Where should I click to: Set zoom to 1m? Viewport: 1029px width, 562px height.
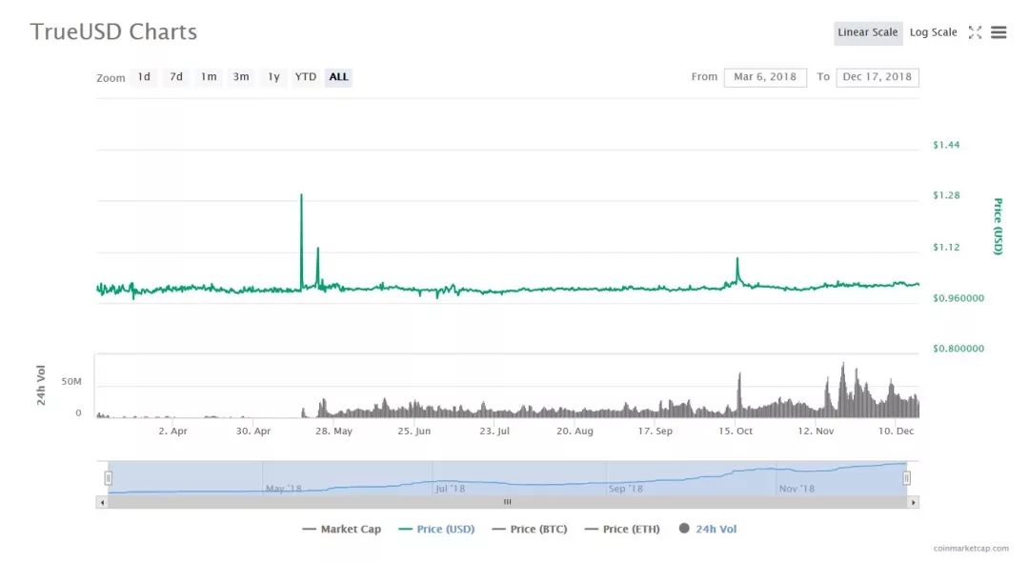click(209, 77)
